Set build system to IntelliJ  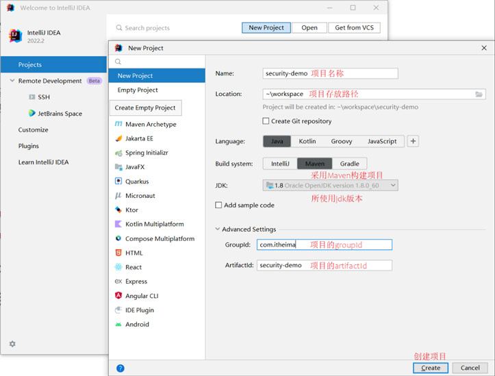tap(280, 164)
